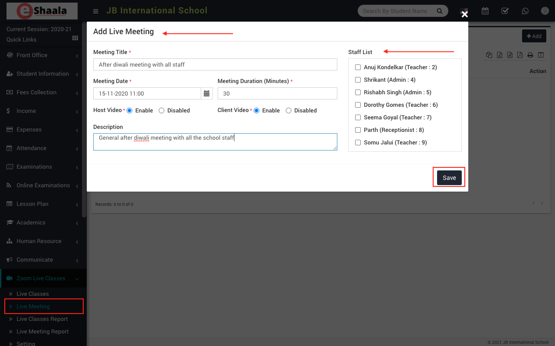
Task: Expand Human Resource menu section
Action: pos(39,241)
